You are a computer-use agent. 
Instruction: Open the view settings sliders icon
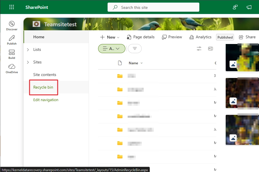199,49
